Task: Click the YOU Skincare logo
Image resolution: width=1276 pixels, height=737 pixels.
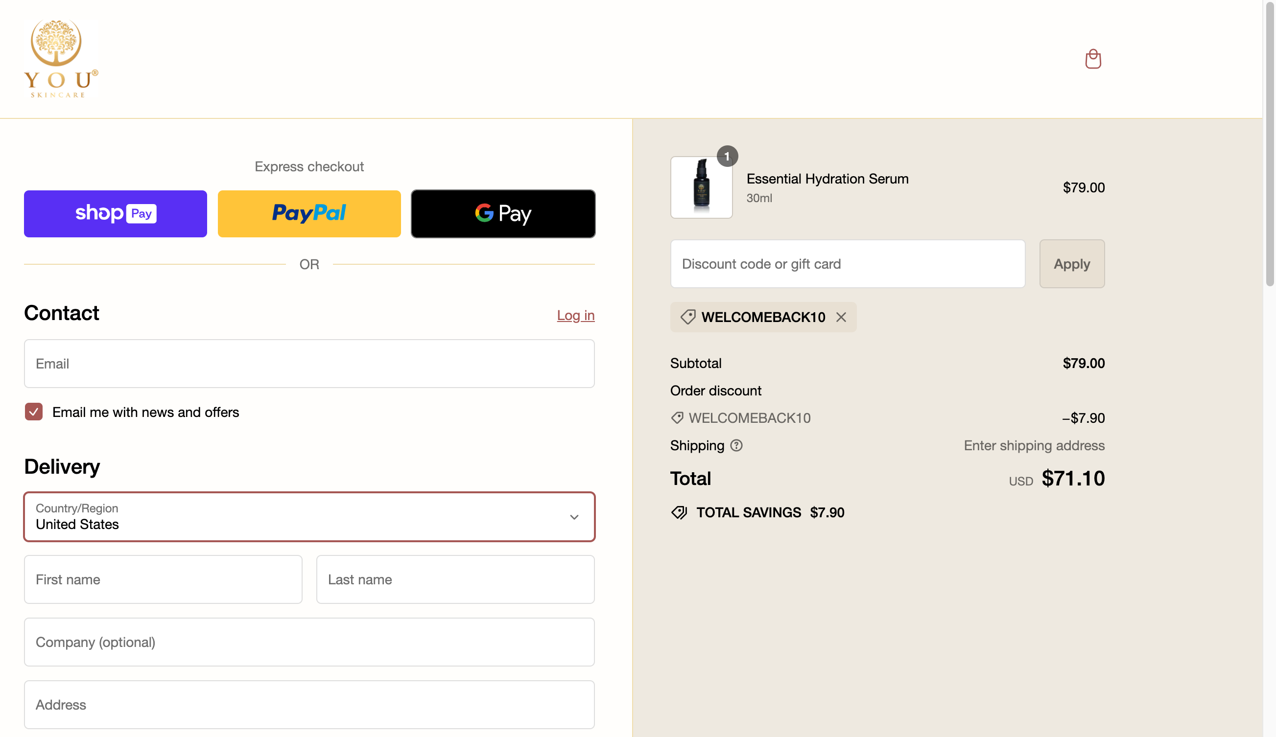Action: pyautogui.click(x=61, y=58)
